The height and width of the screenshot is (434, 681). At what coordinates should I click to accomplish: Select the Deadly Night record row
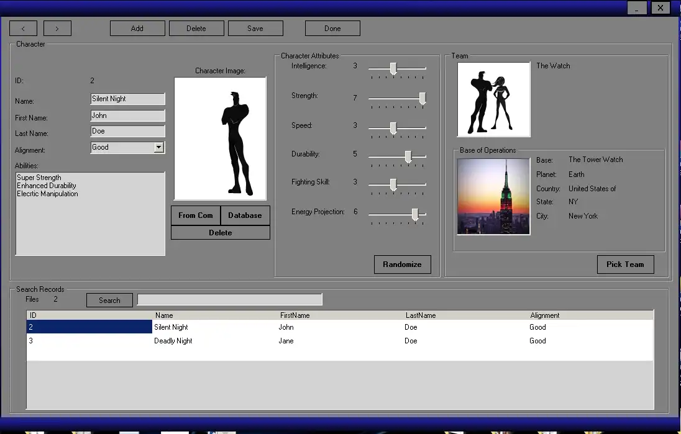(x=174, y=341)
